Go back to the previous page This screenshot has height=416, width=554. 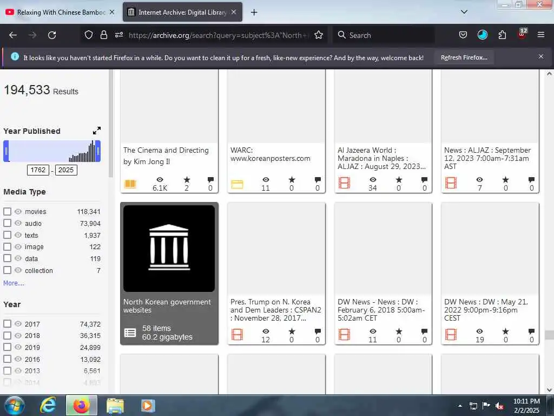point(13,35)
